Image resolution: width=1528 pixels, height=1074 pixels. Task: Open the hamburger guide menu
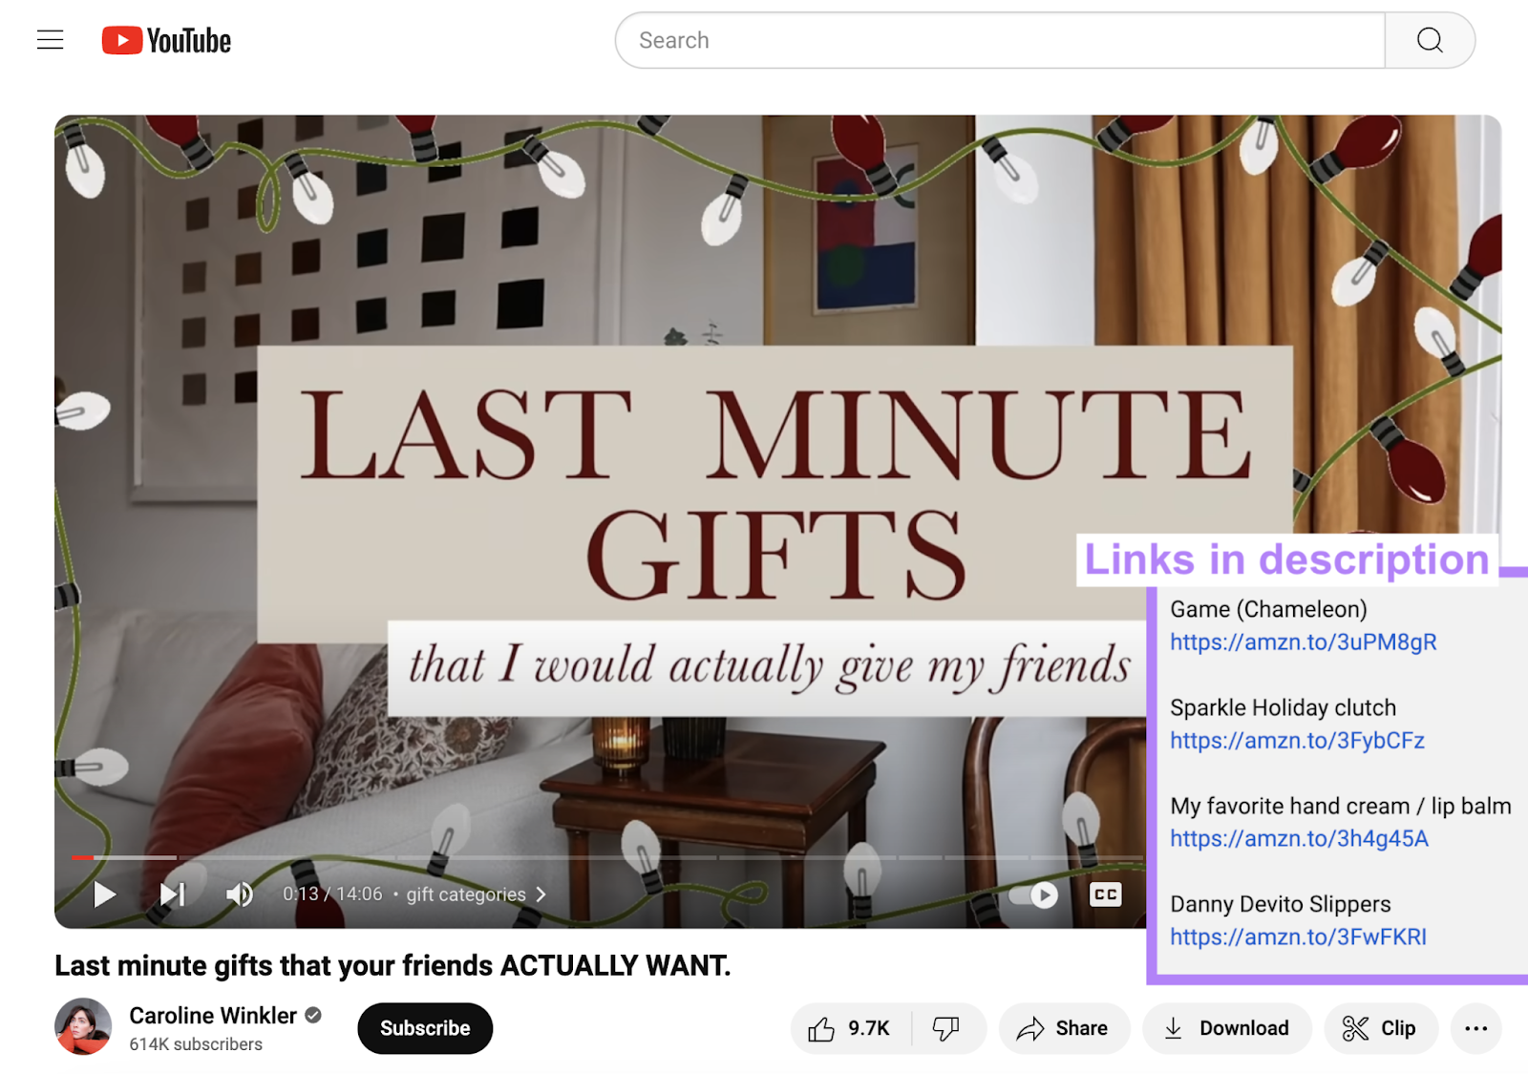50,40
